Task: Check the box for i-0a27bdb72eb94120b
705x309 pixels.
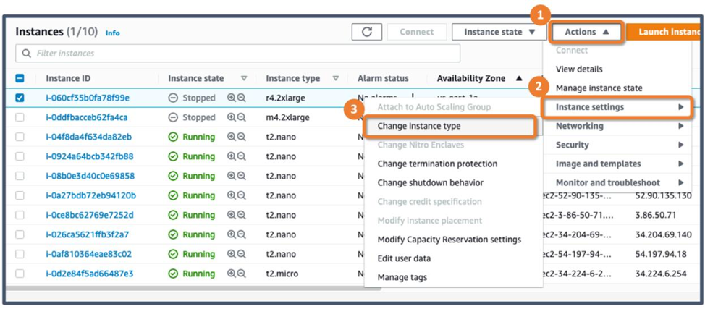Action: tap(20, 195)
